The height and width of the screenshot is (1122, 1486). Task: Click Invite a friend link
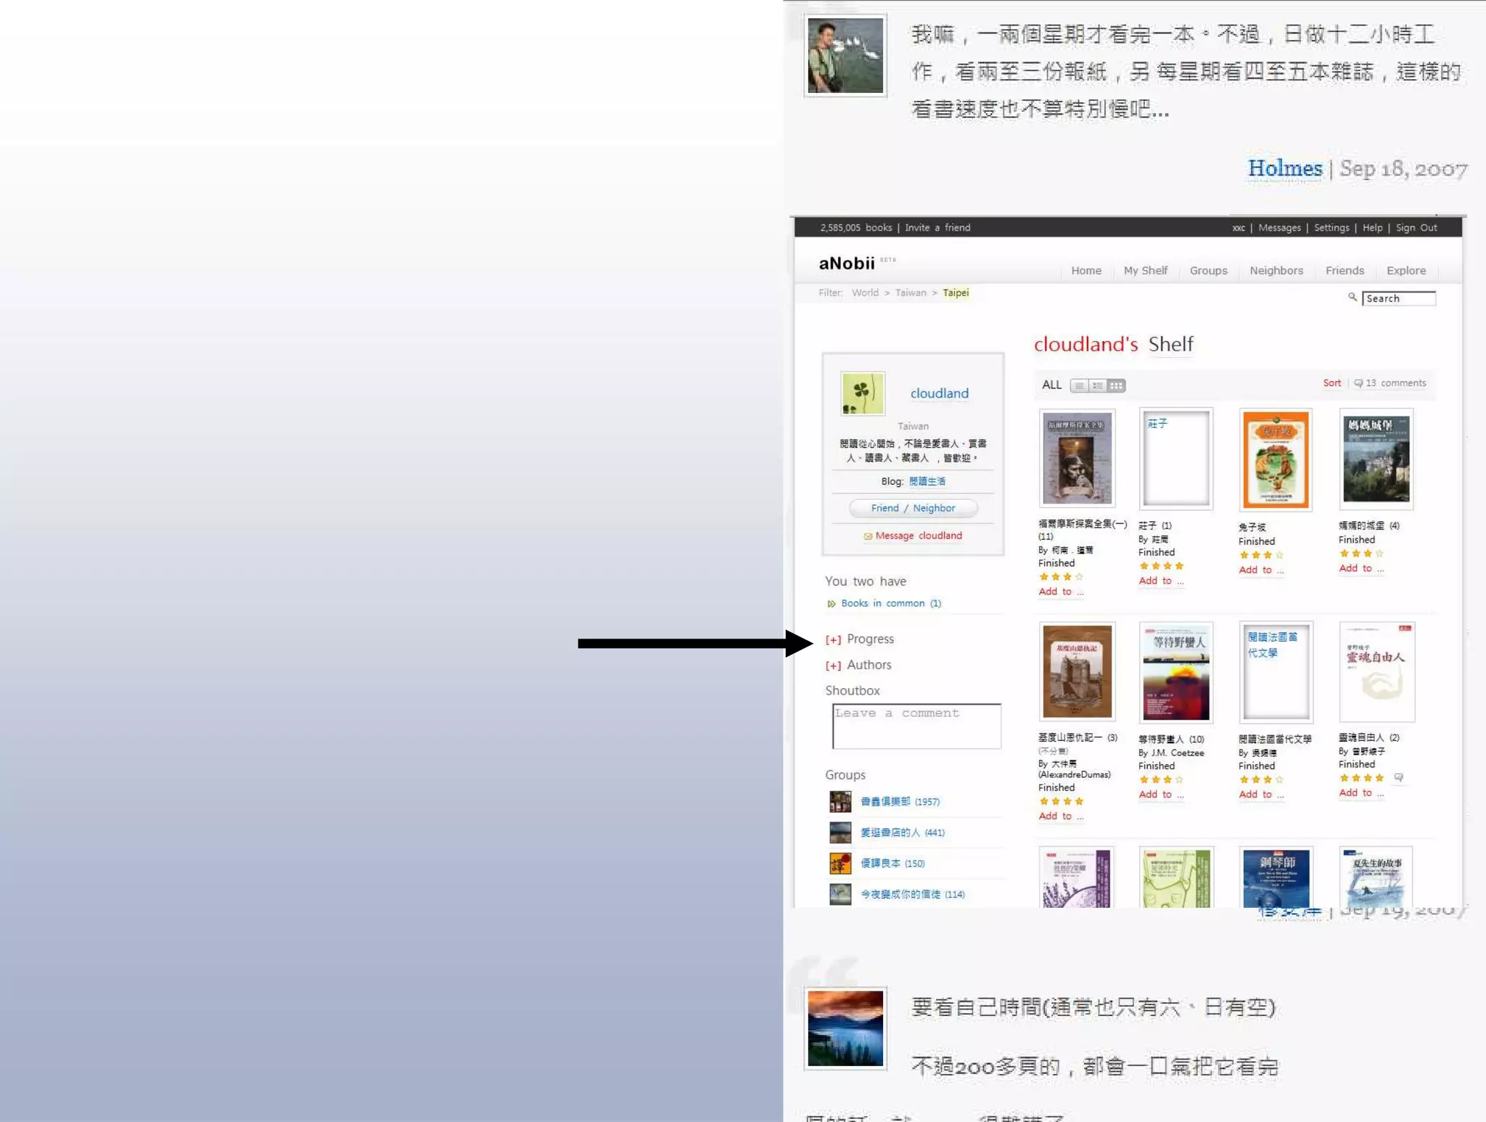[x=937, y=228]
